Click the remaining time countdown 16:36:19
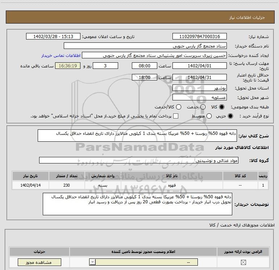 click(x=68, y=66)
